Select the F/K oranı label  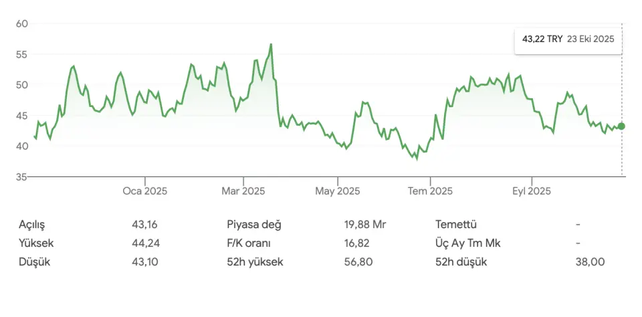coord(249,243)
